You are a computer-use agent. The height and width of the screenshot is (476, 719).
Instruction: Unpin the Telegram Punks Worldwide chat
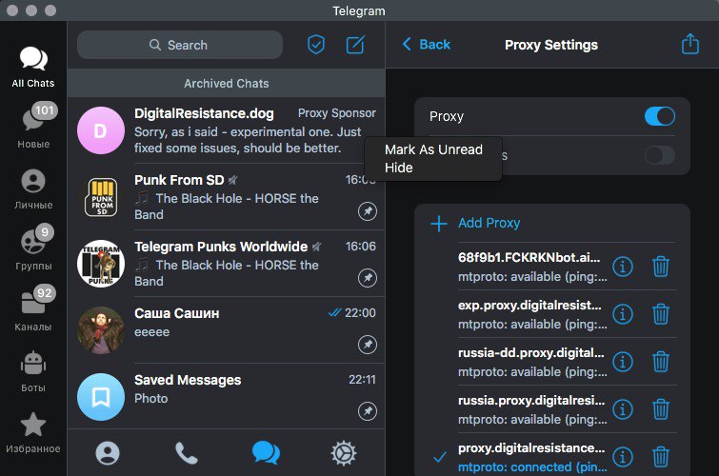368,278
